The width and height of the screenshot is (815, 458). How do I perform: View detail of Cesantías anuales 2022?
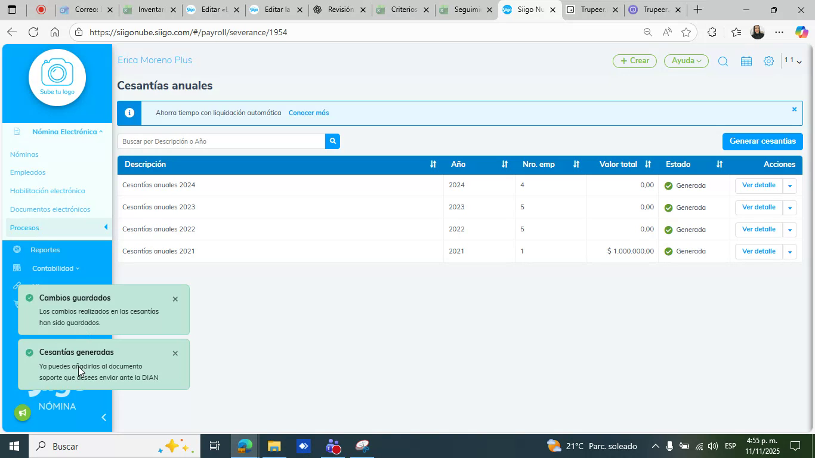point(758,230)
